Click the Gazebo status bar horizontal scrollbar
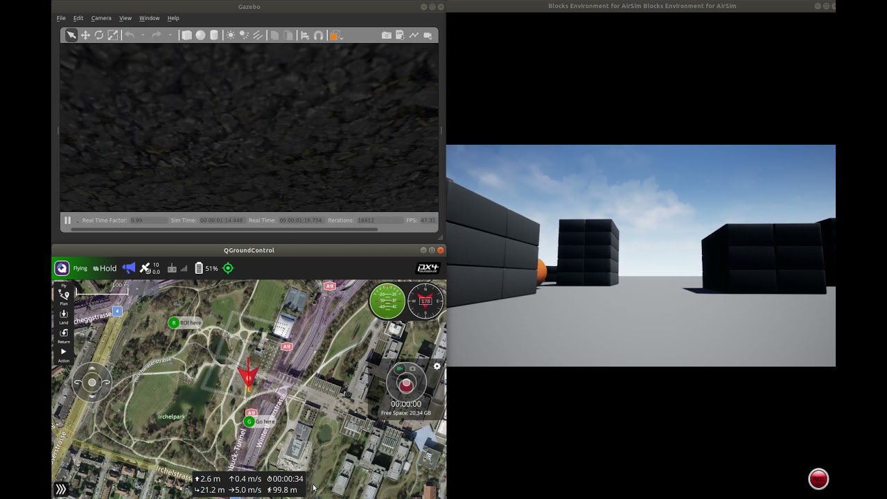The height and width of the screenshot is (499, 887). coord(224,229)
